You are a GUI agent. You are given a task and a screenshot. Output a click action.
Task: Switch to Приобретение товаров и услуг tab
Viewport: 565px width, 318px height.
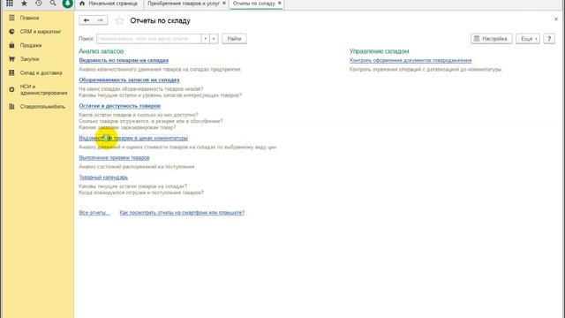(184, 4)
